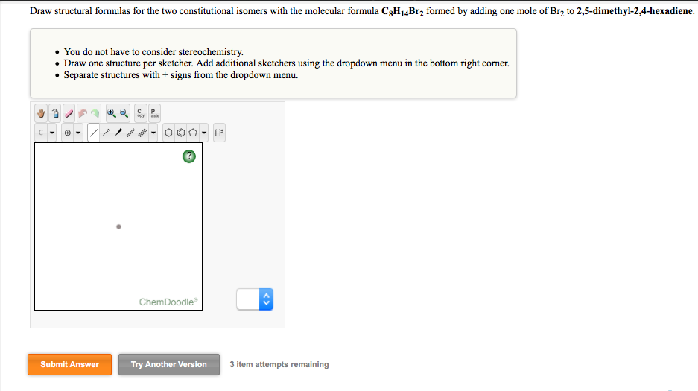The width and height of the screenshot is (698, 391).
Task: Expand the ring templates dropdown arrow
Action: [203, 133]
